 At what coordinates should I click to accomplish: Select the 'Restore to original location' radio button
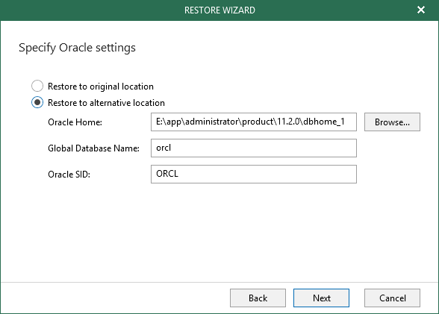(37, 86)
